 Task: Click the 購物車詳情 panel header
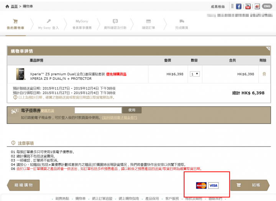tap(139, 51)
